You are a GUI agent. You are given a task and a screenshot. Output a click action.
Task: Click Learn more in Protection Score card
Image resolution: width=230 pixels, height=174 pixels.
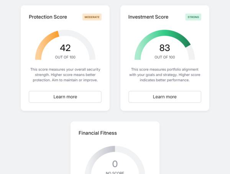click(x=65, y=97)
